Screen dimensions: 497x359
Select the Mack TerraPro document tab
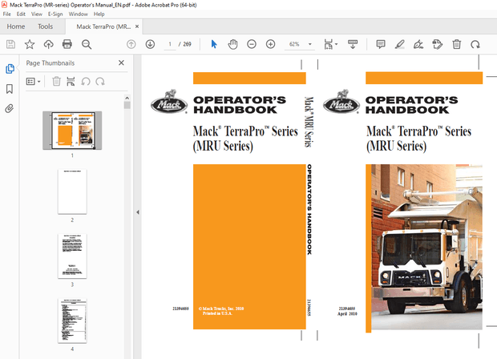tap(103, 26)
